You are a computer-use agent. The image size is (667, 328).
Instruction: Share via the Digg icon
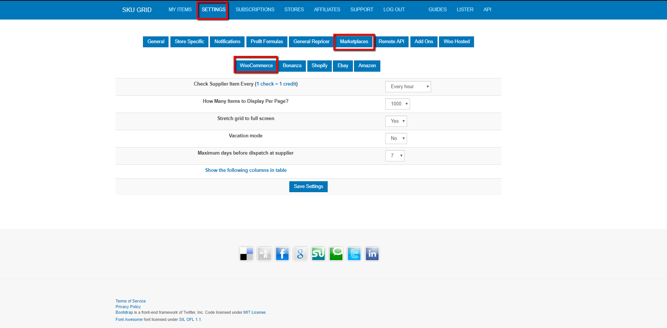click(x=264, y=254)
